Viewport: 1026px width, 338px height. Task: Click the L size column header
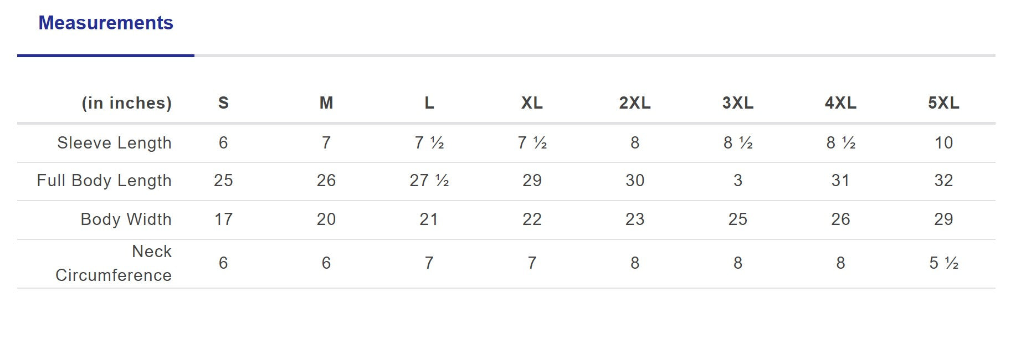[x=429, y=103]
